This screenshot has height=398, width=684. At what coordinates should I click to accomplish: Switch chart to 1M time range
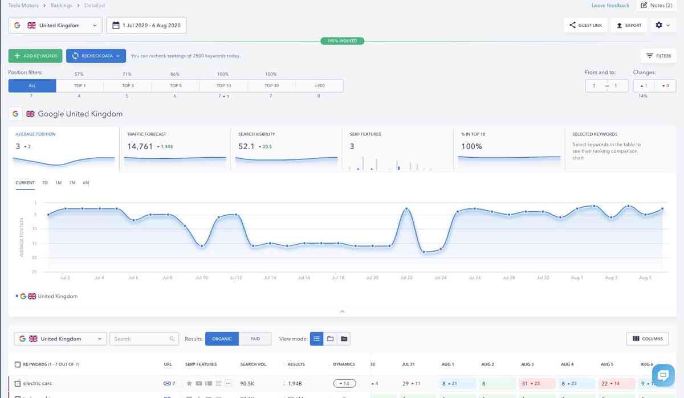[x=59, y=183]
